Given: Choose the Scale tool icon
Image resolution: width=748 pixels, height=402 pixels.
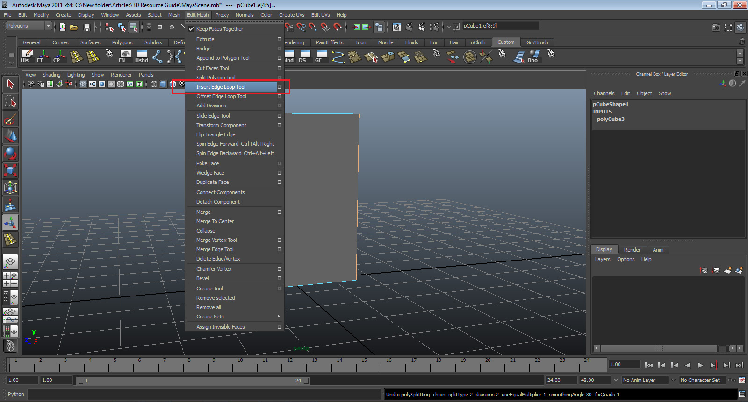Looking at the screenshot, I should click(x=10, y=170).
